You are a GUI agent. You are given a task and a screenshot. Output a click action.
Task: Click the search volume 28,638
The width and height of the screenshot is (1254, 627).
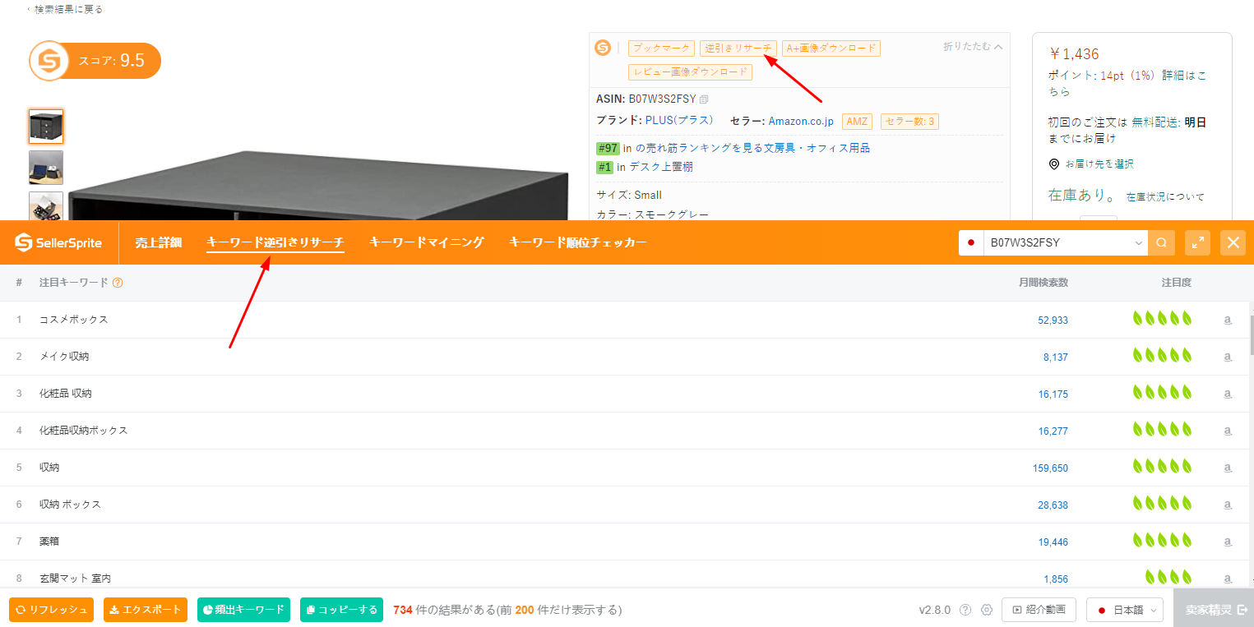pos(1053,505)
